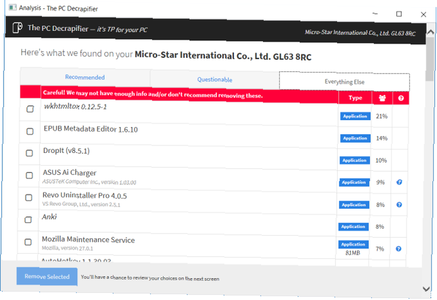Click the EPUB Metadata Editor 1.6.10 name
This screenshot has height=300, width=437.
click(x=90, y=129)
